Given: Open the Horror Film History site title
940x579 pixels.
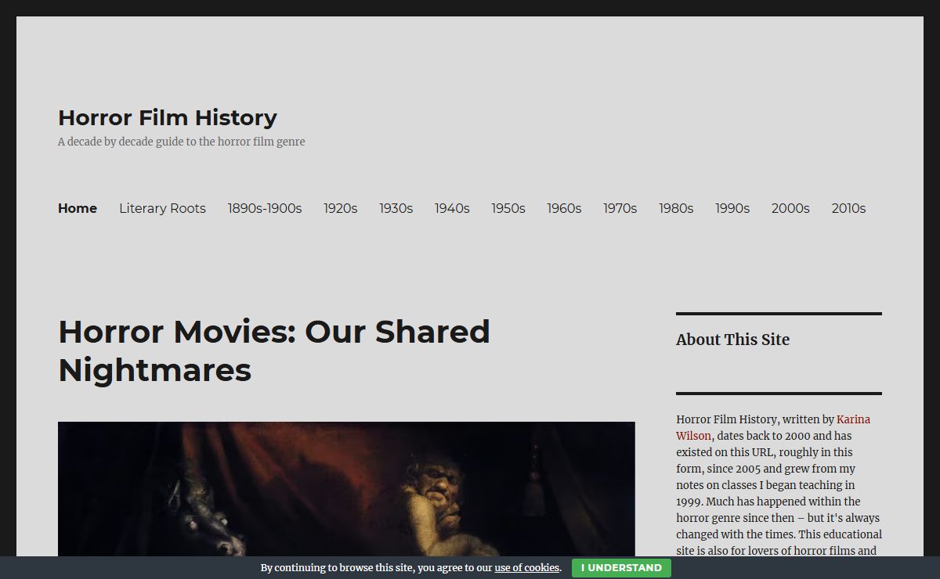Looking at the screenshot, I should 168,117.
